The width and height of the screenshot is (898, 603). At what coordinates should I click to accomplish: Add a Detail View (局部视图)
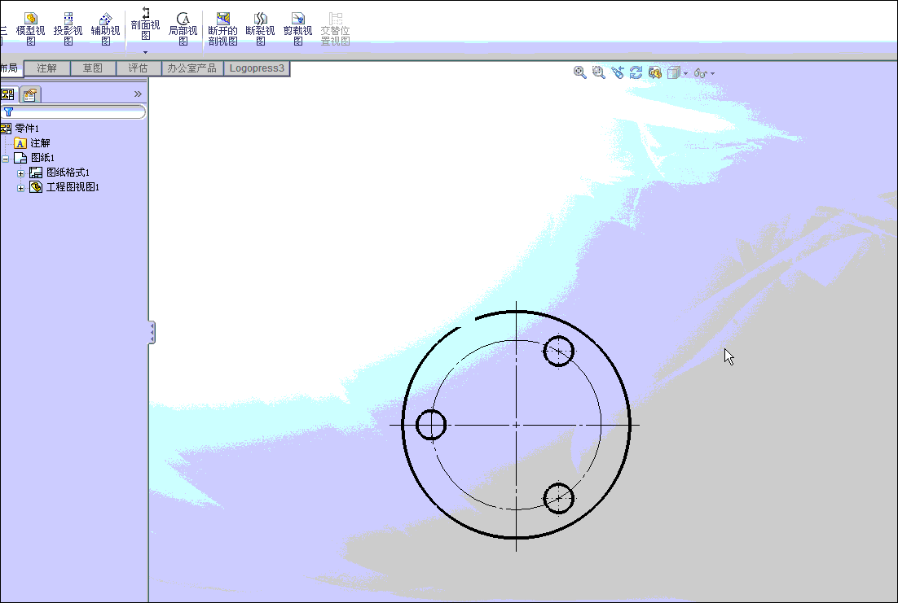(183, 28)
